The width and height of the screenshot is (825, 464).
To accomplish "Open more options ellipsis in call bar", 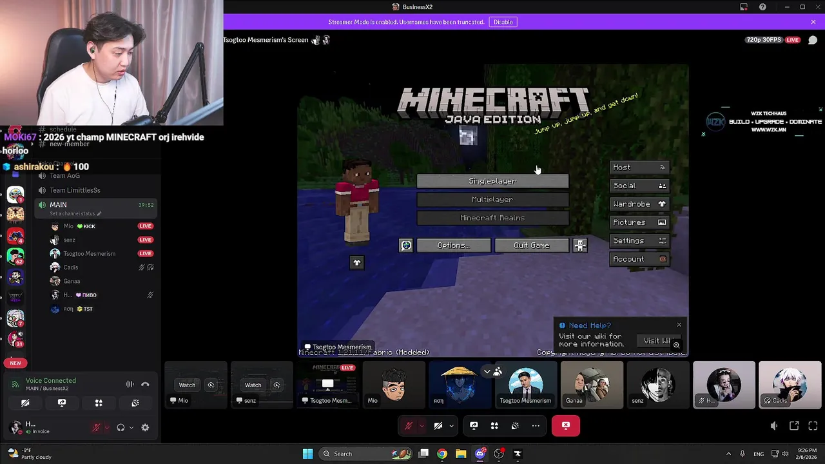I will pyautogui.click(x=536, y=425).
